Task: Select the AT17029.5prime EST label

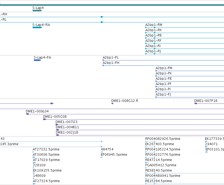Action: coord(46,160)
